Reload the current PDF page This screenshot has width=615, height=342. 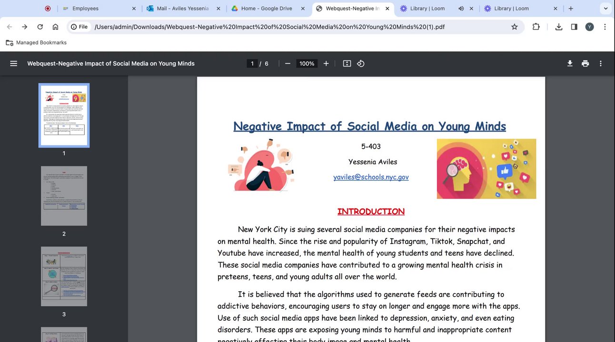[x=40, y=27]
